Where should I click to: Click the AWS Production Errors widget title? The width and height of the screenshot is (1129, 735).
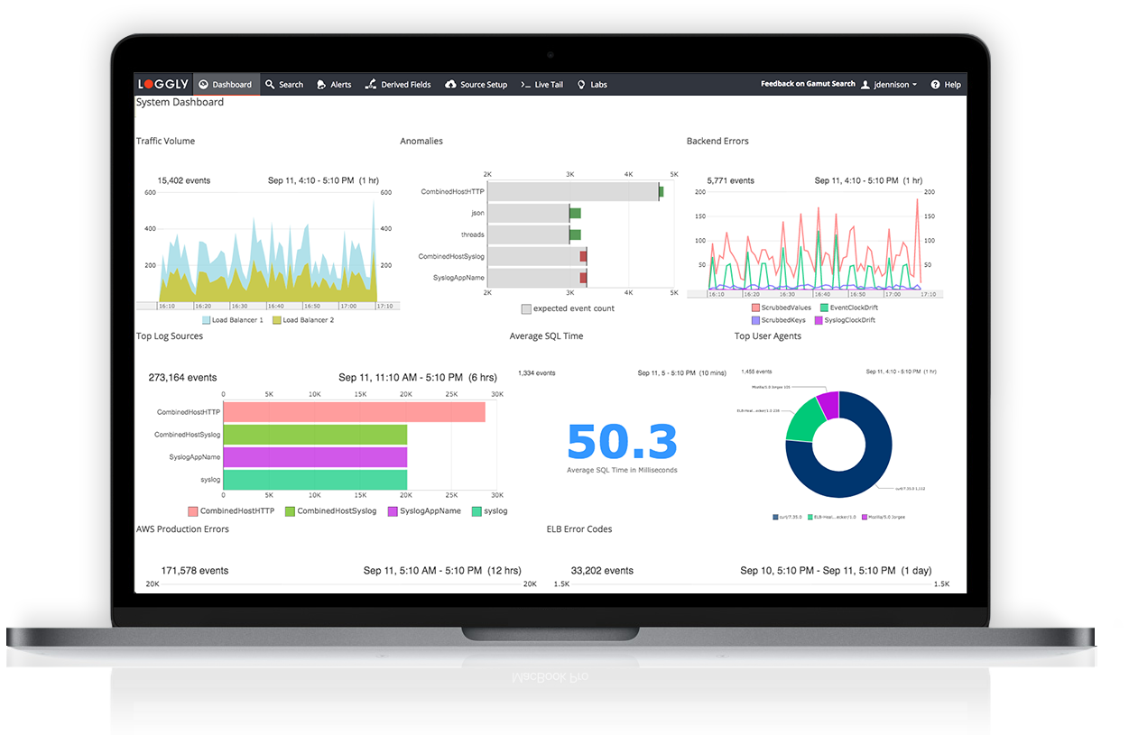click(x=182, y=528)
